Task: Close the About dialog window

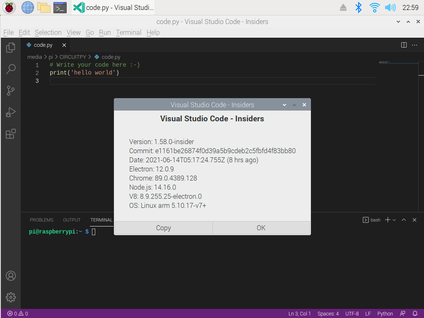Action: 304,105
